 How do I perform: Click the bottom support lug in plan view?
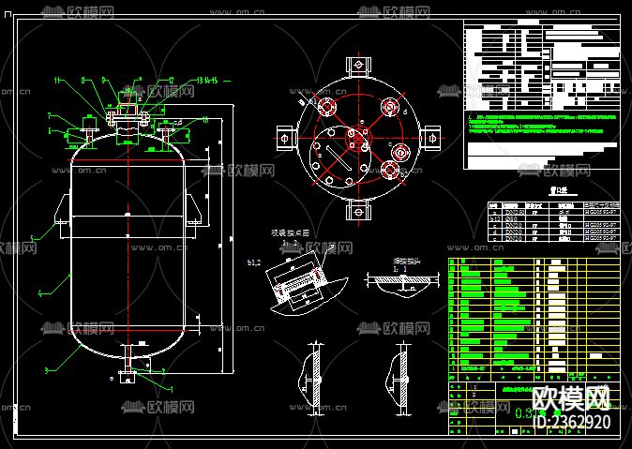tap(358, 211)
